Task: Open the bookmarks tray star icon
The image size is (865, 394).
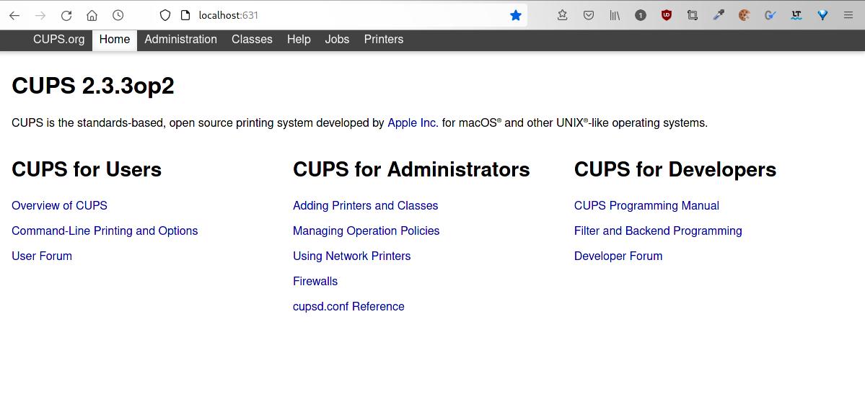Action: pyautogui.click(x=562, y=15)
